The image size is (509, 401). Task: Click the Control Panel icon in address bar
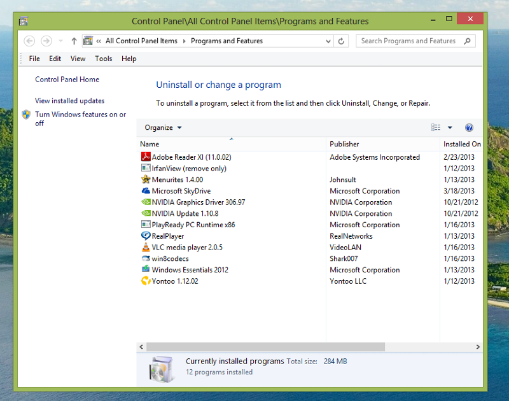tap(88, 41)
